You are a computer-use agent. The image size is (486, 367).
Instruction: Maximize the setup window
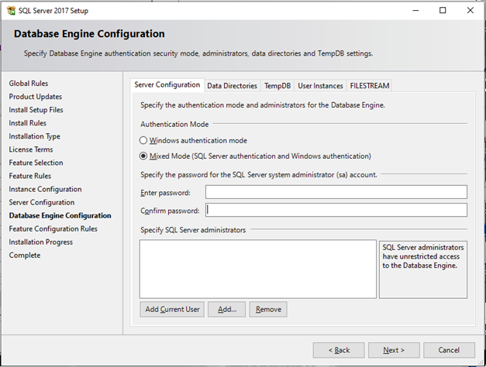point(443,11)
